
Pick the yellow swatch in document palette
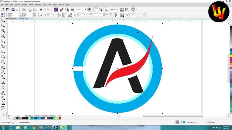[56, 118]
